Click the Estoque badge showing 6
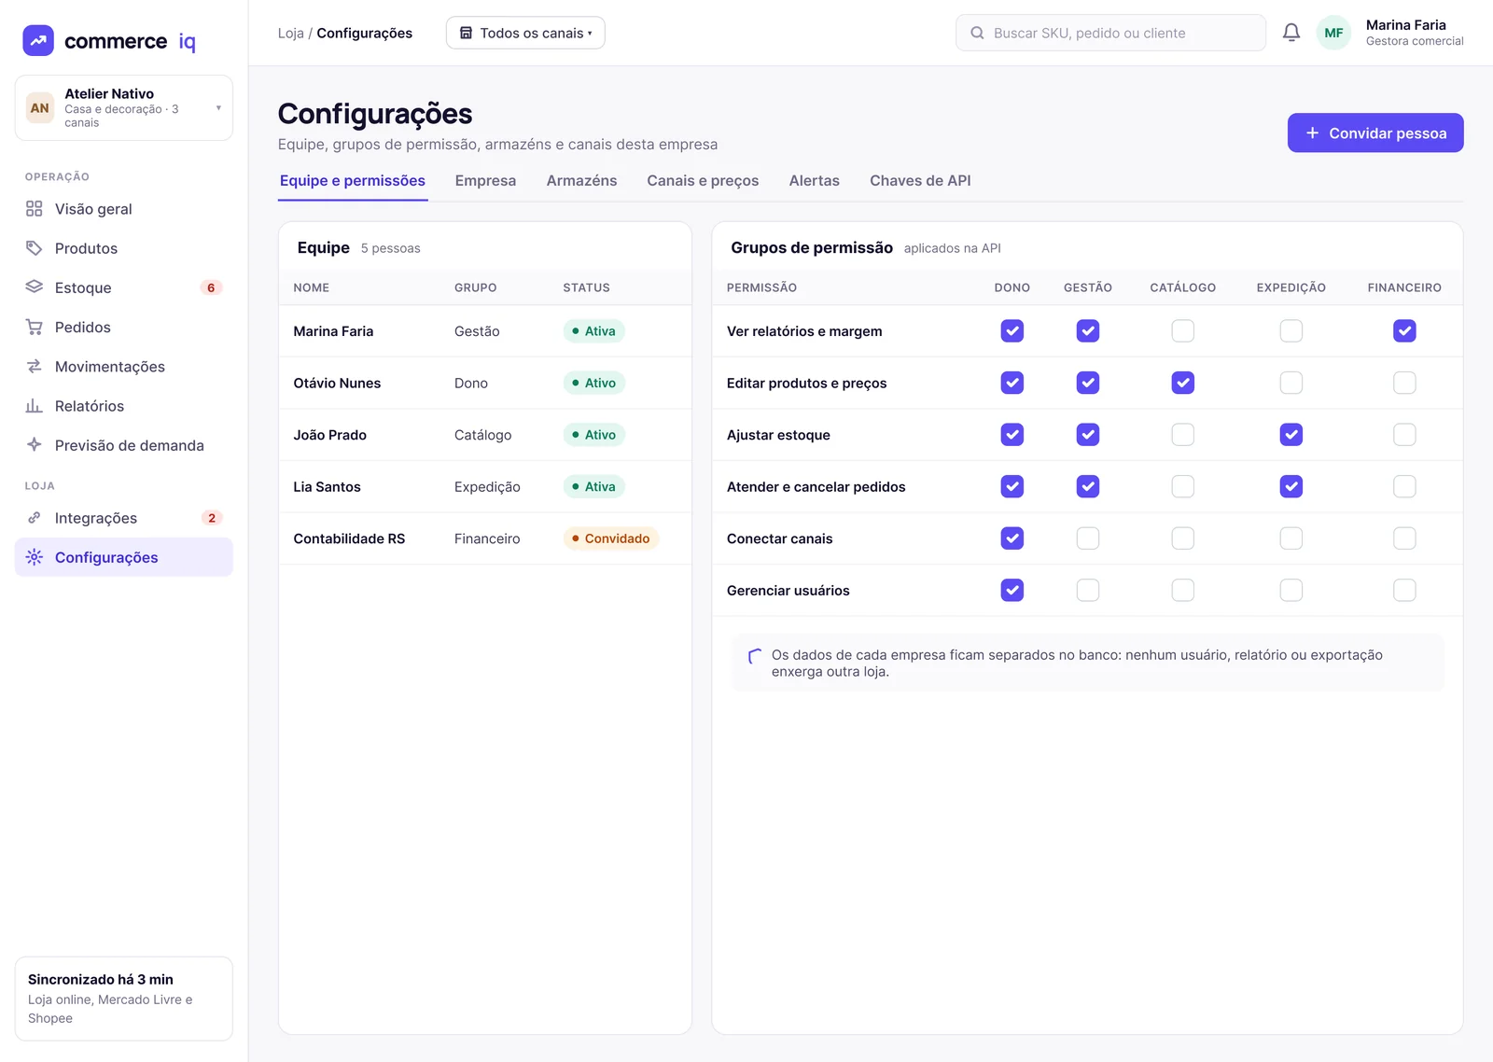This screenshot has height=1062, width=1493. [211, 287]
